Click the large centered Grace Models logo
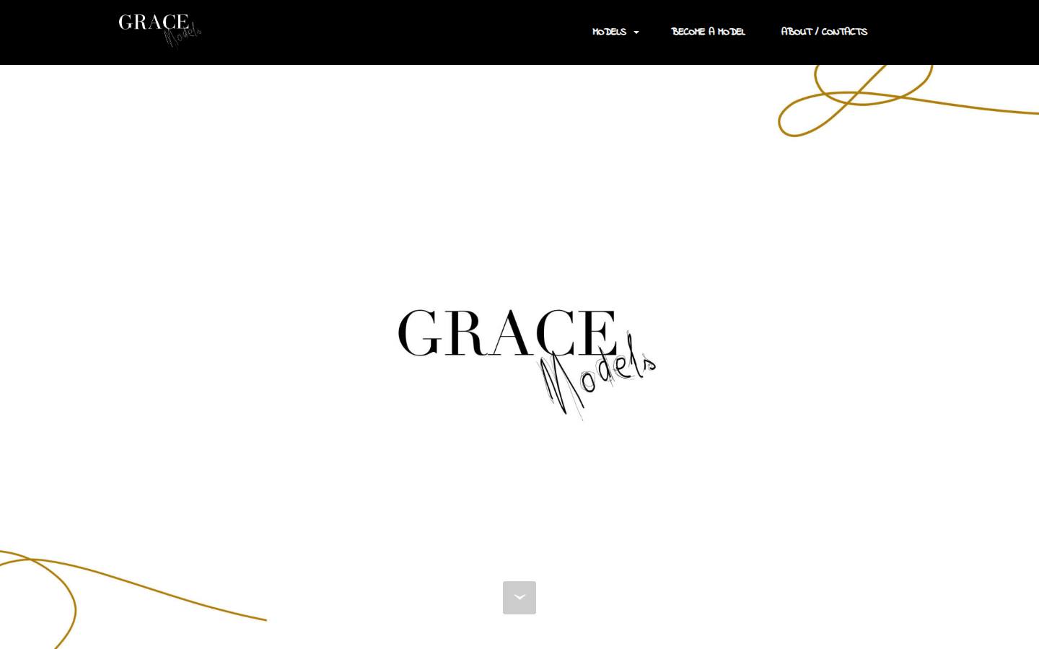The image size is (1039, 649). coord(527,364)
